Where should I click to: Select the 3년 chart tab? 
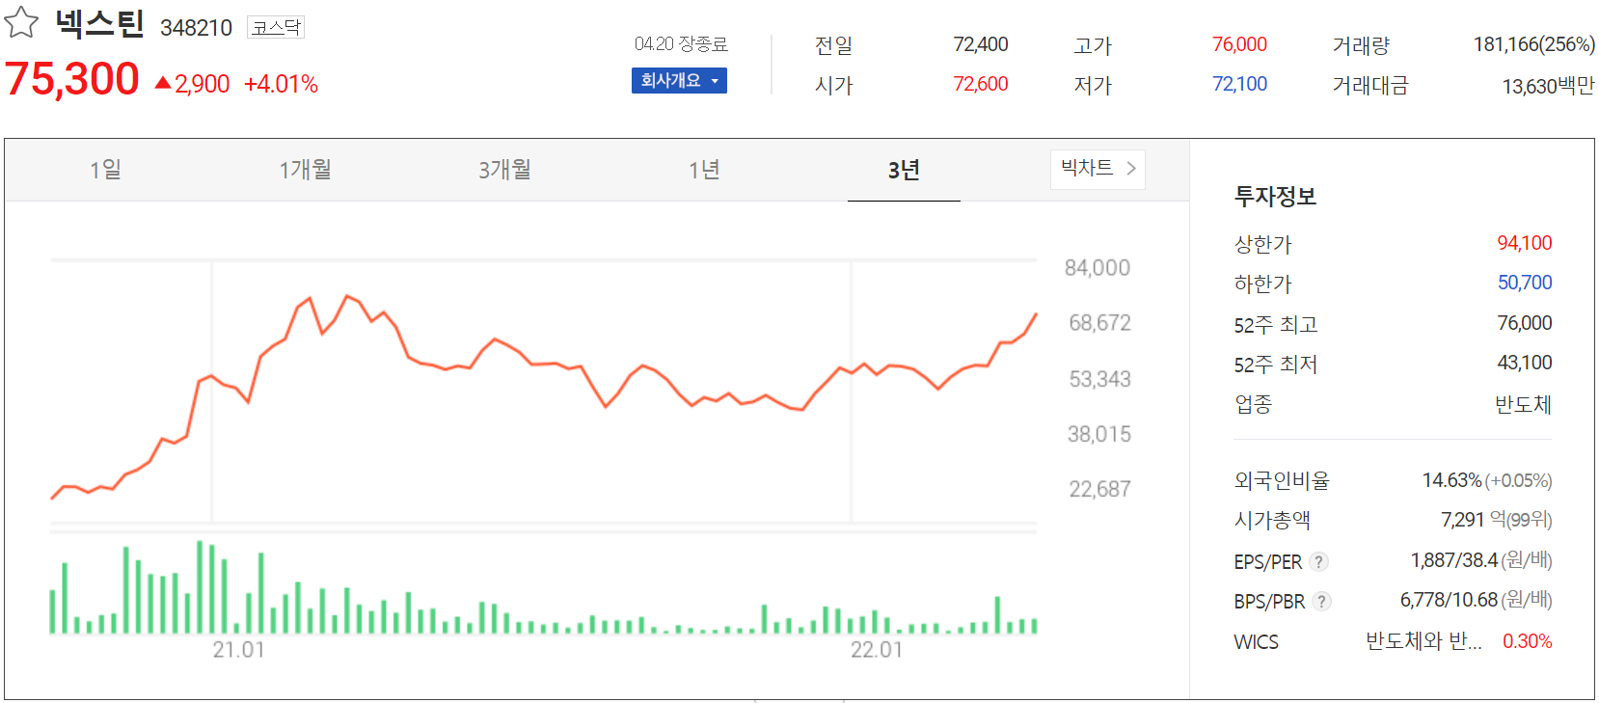pos(904,171)
